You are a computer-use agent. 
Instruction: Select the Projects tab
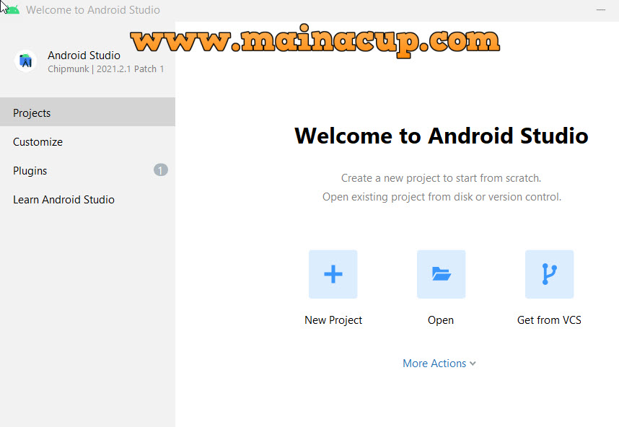coord(87,113)
